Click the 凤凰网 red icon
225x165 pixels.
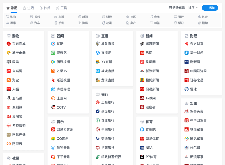(142, 62)
